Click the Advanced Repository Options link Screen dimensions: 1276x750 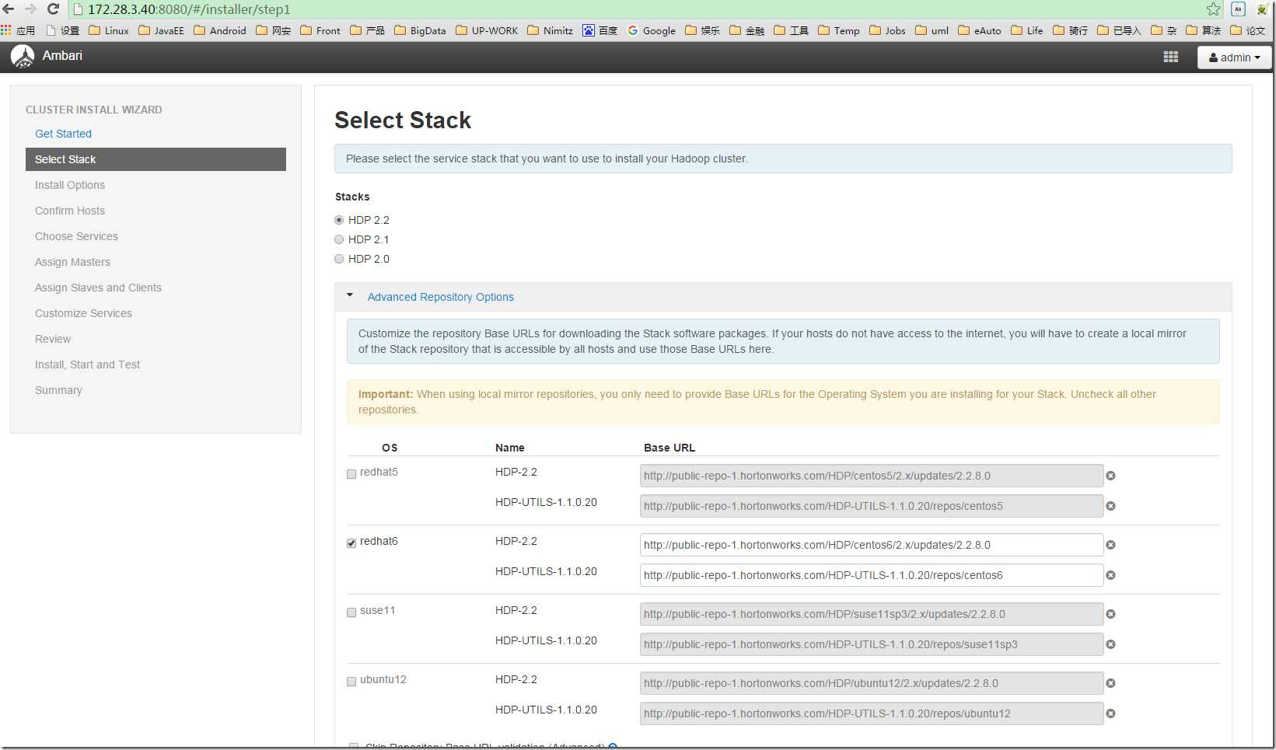[440, 297]
